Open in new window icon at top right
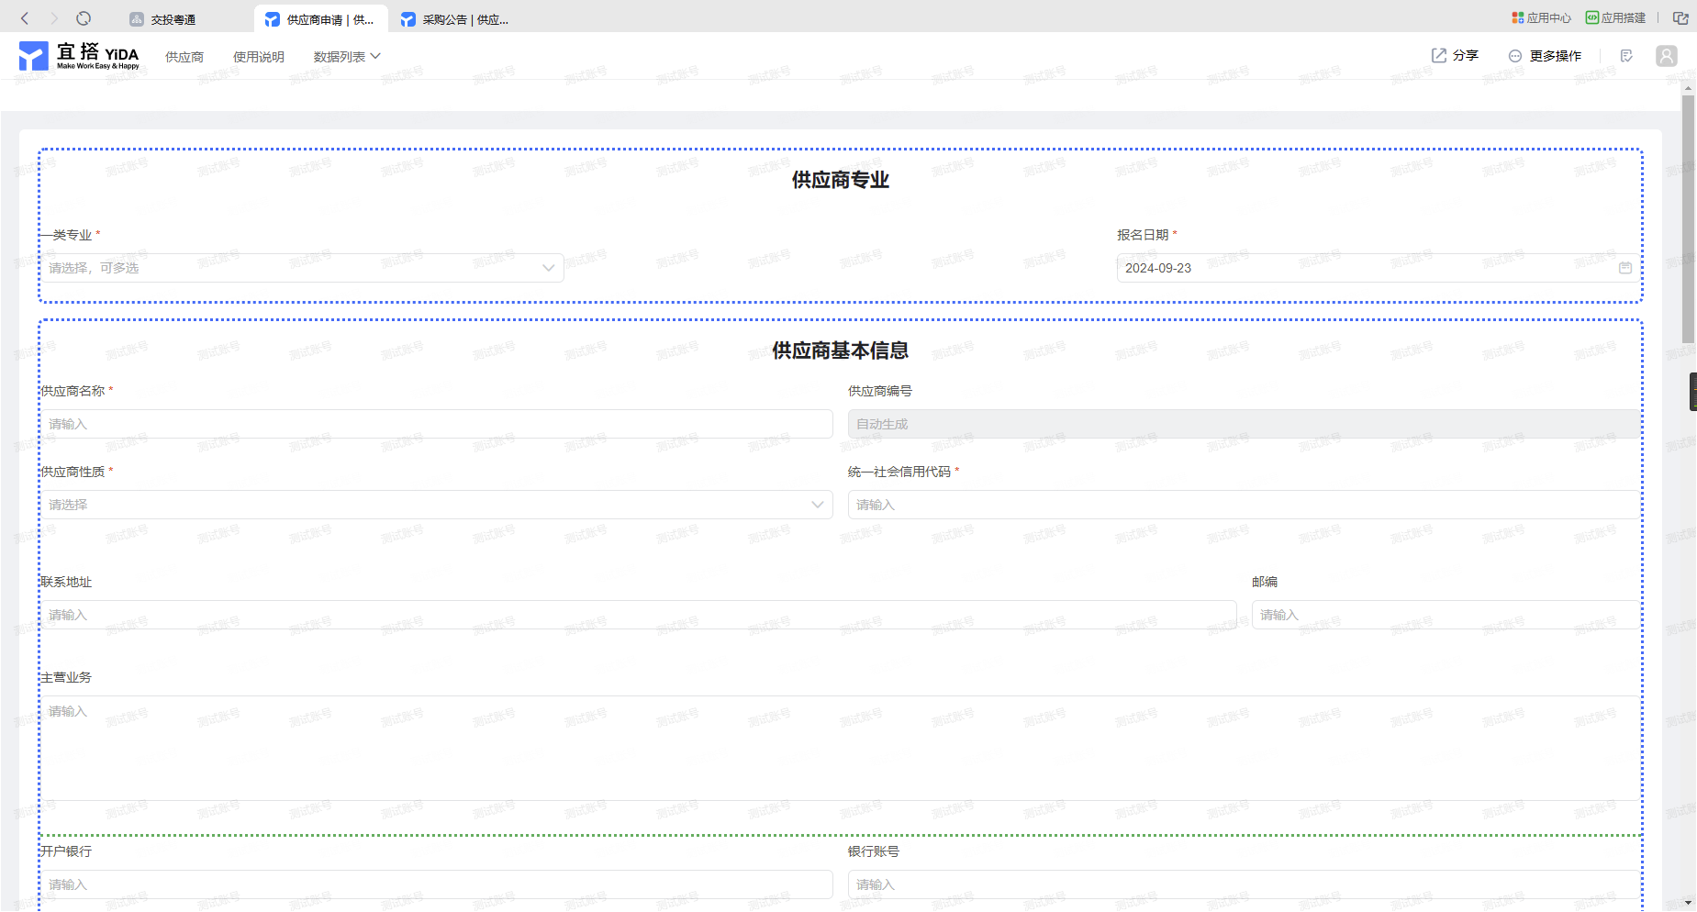Viewport: 1697px width, 912px height. 1680,18
